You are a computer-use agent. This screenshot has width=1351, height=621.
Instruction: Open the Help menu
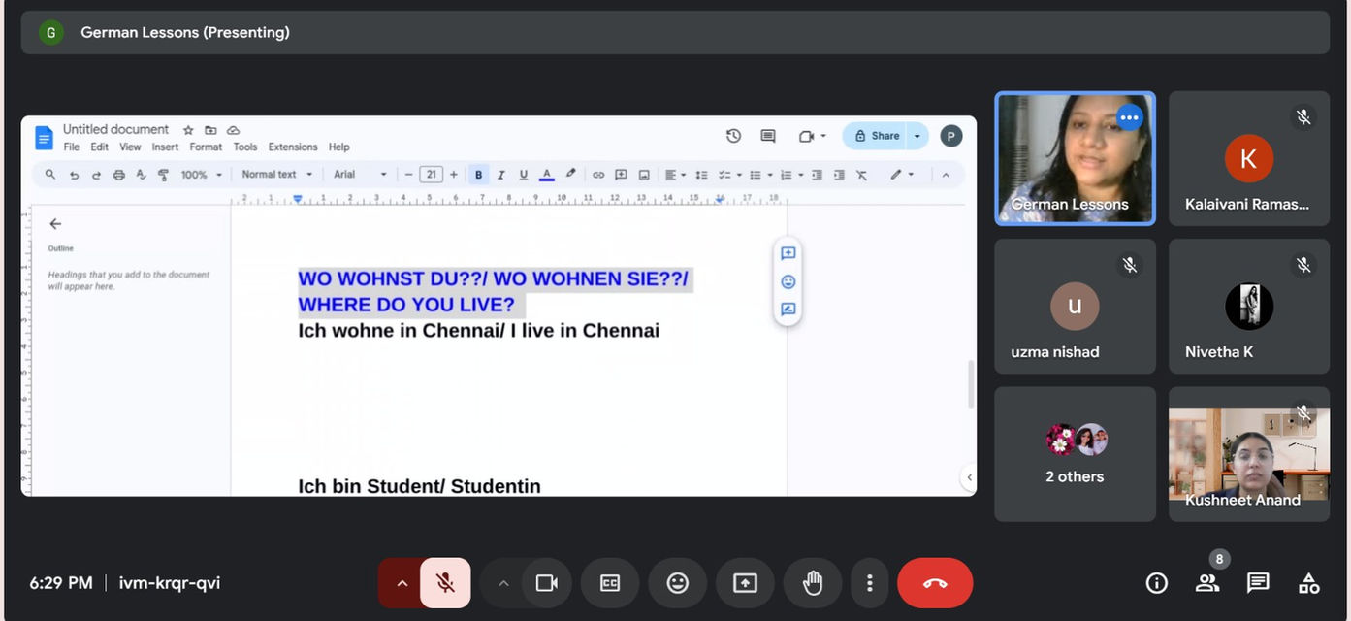pos(338,147)
